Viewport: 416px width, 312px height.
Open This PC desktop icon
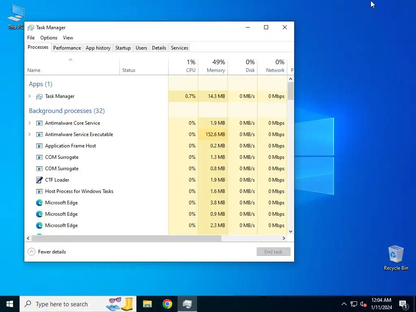pyautogui.click(x=16, y=16)
